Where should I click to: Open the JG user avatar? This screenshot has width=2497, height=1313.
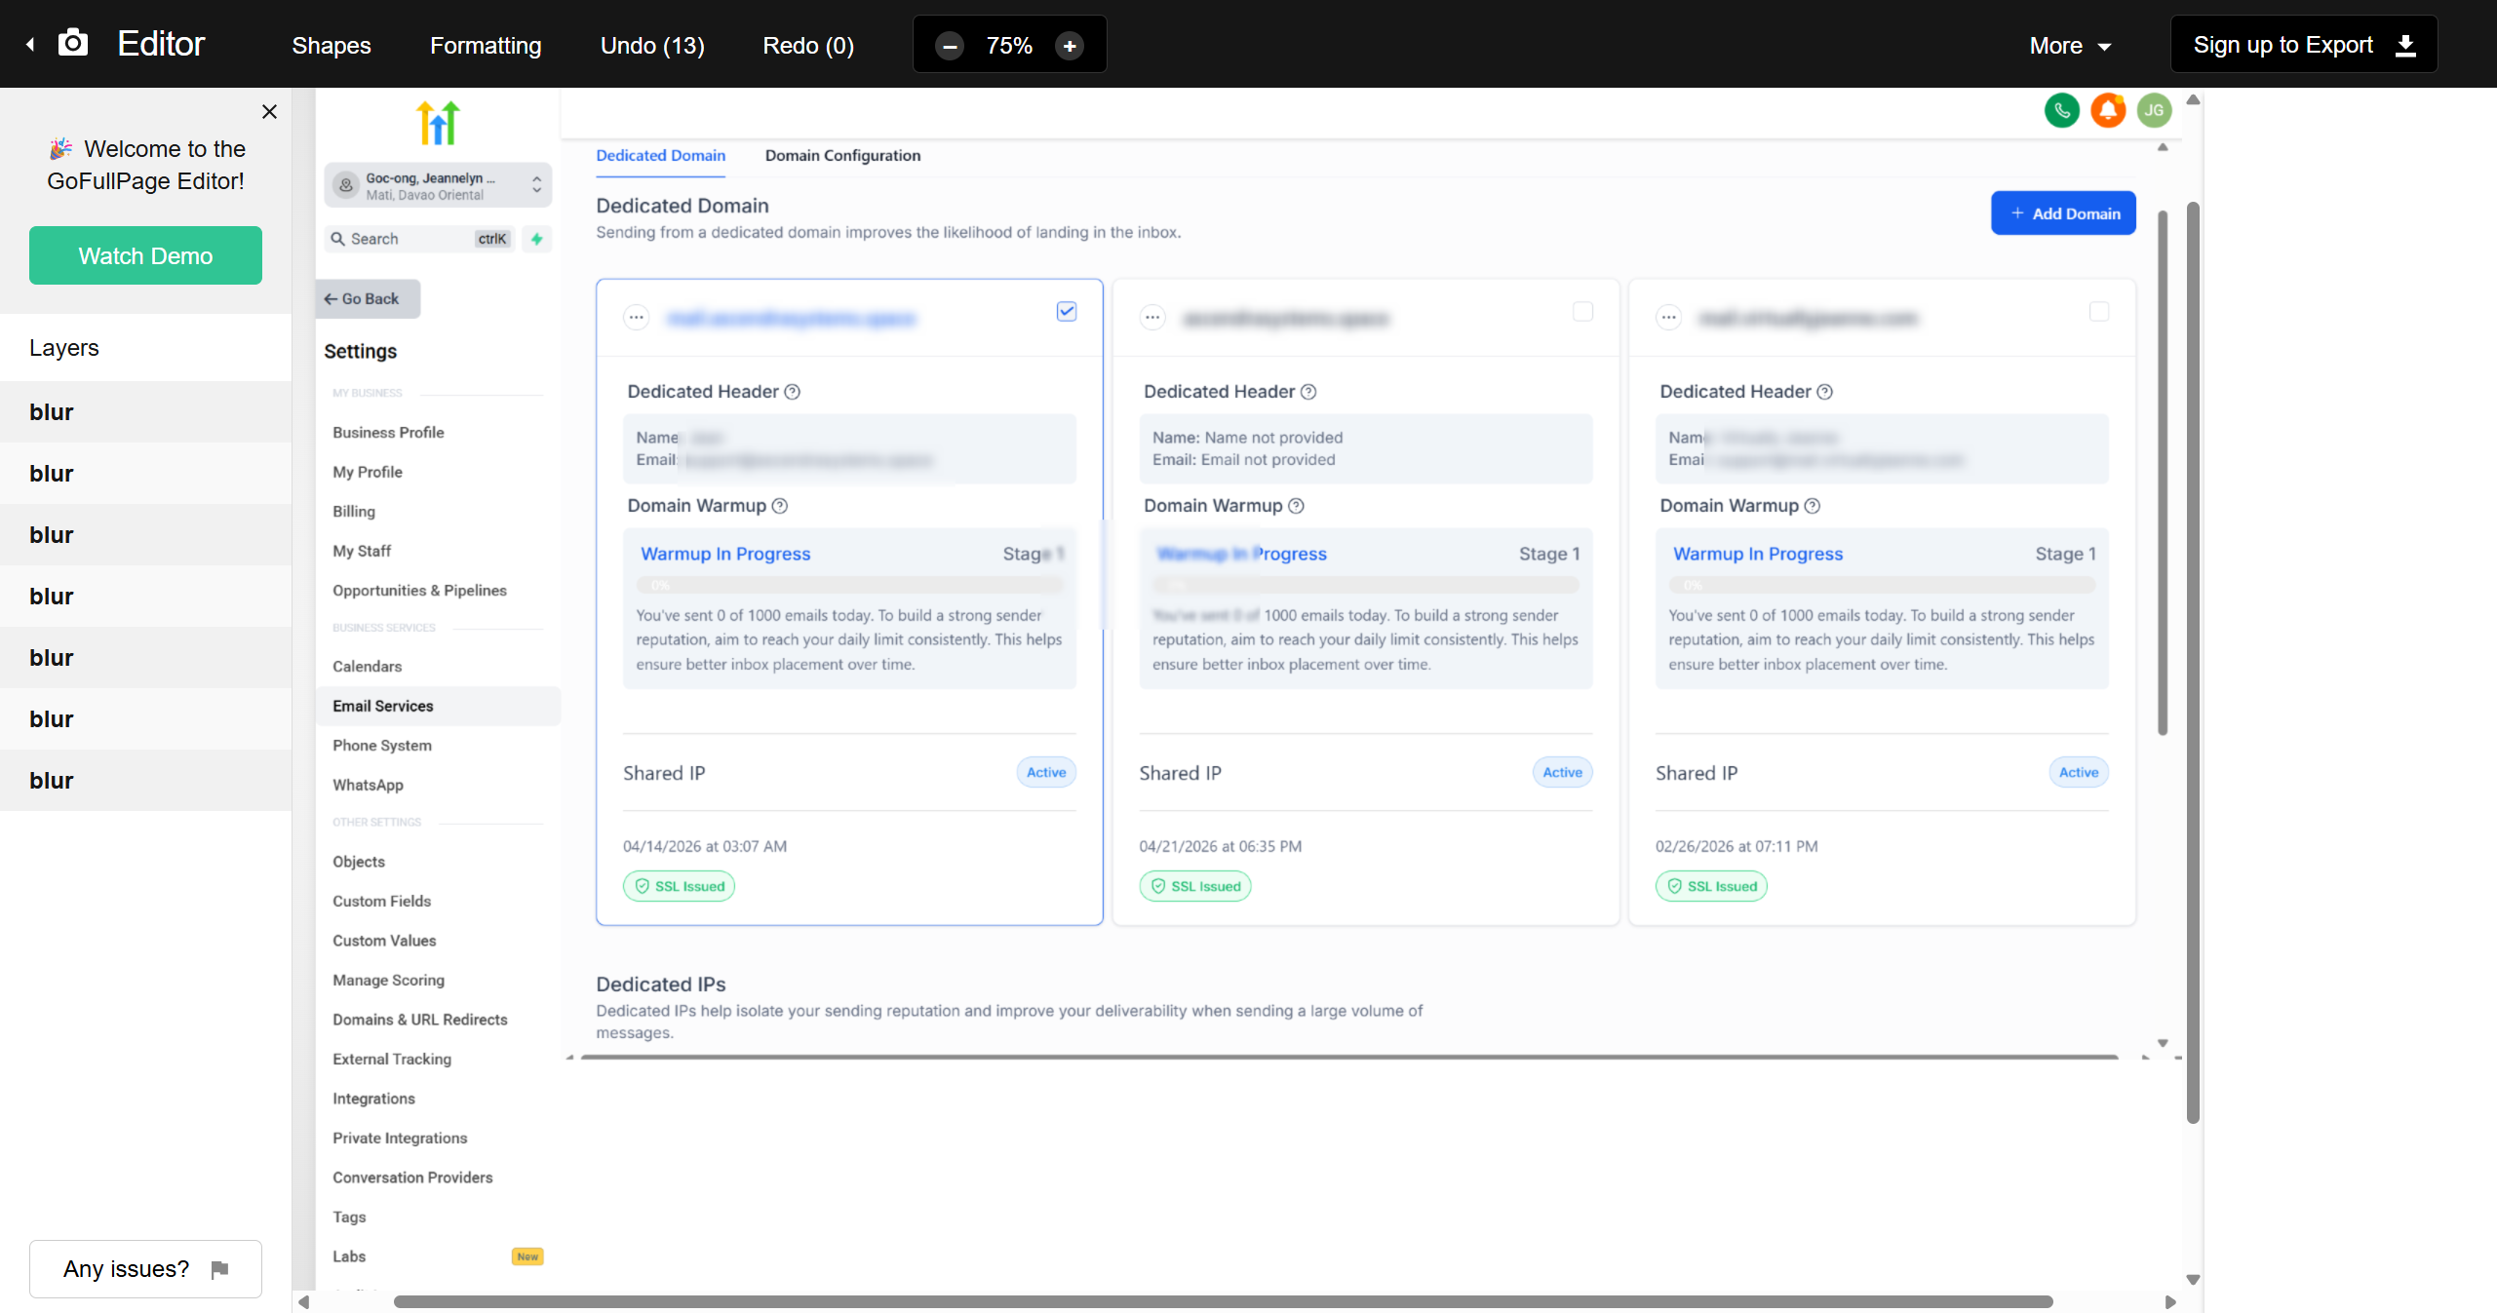2154,110
